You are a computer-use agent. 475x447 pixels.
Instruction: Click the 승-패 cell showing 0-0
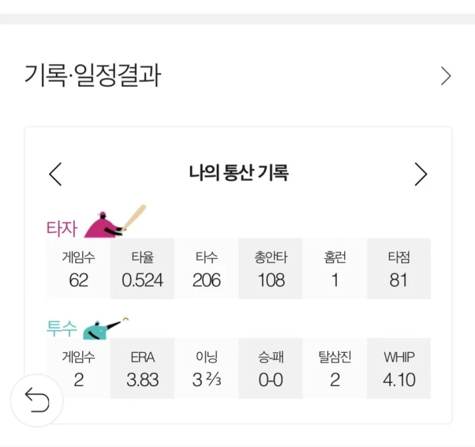271,368
